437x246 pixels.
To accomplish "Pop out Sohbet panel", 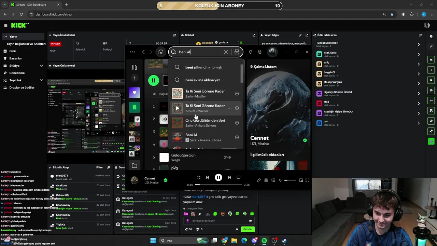I will pos(254,35).
